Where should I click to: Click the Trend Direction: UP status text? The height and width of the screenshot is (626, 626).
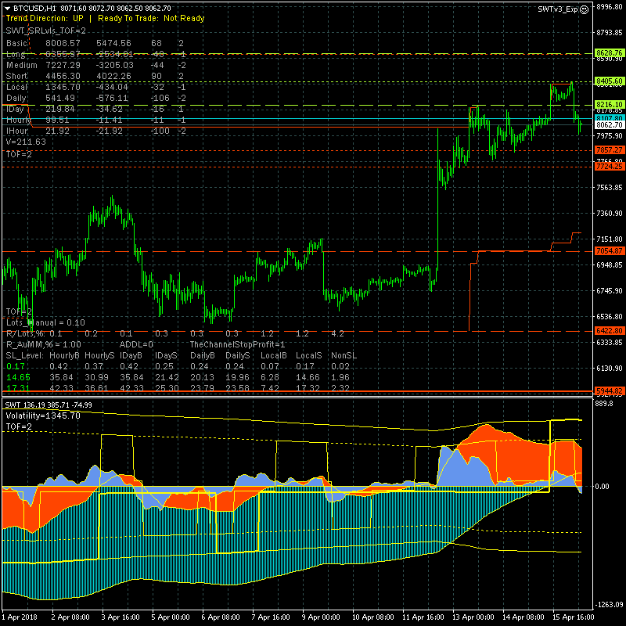tap(44, 17)
